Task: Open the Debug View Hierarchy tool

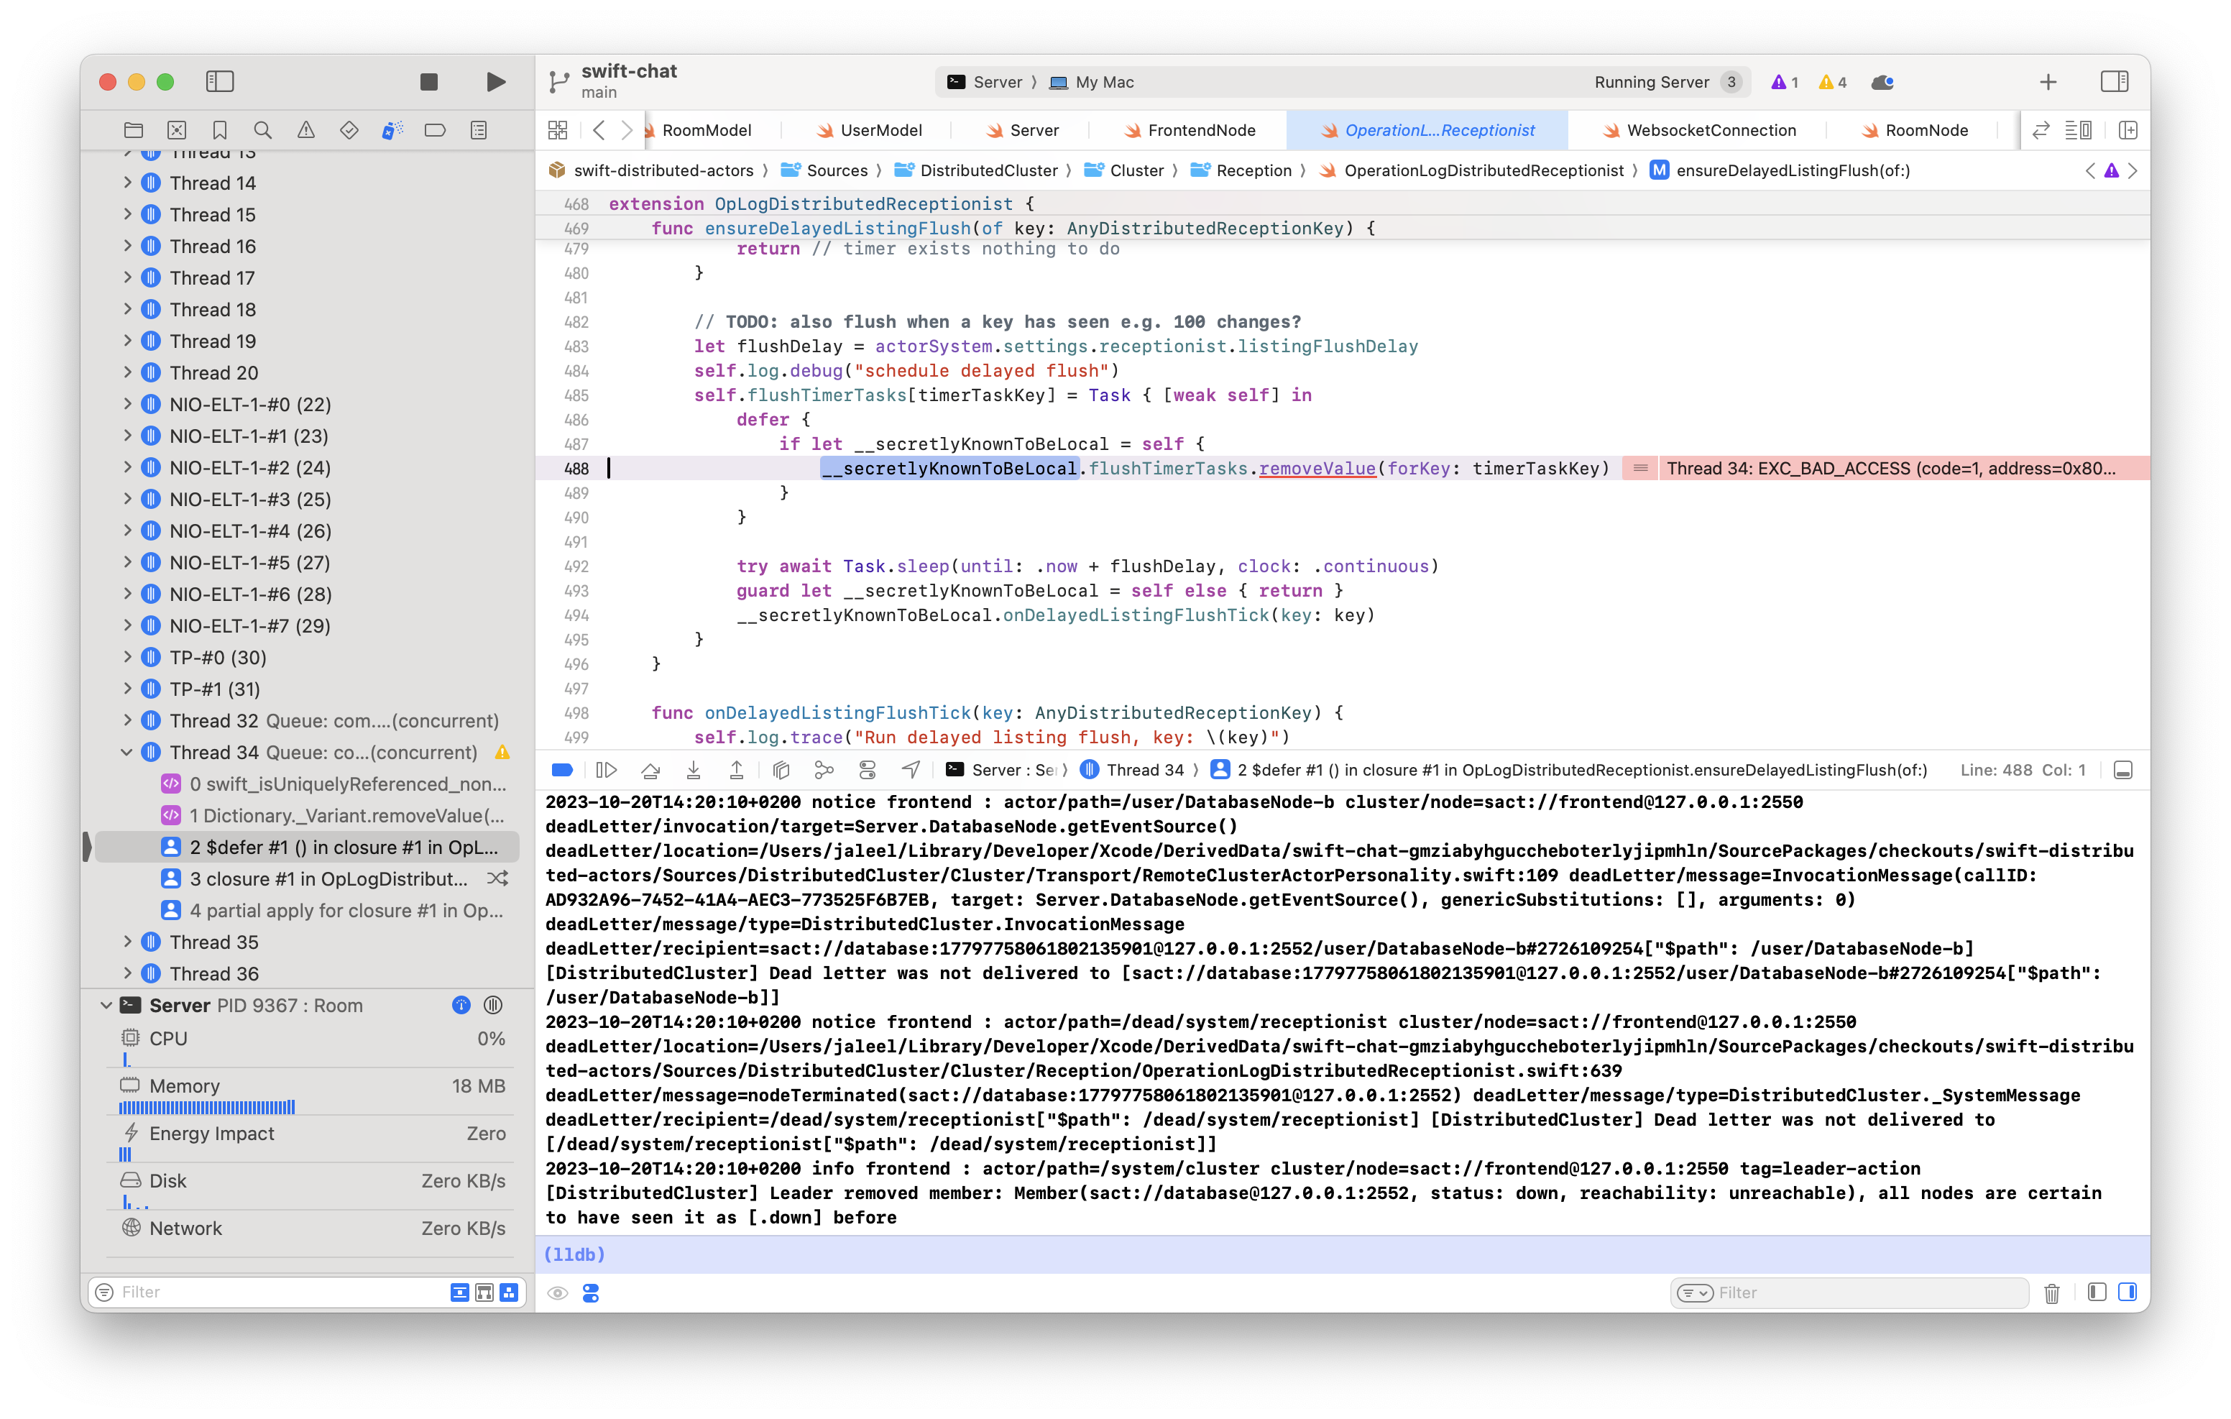Action: 781,769
